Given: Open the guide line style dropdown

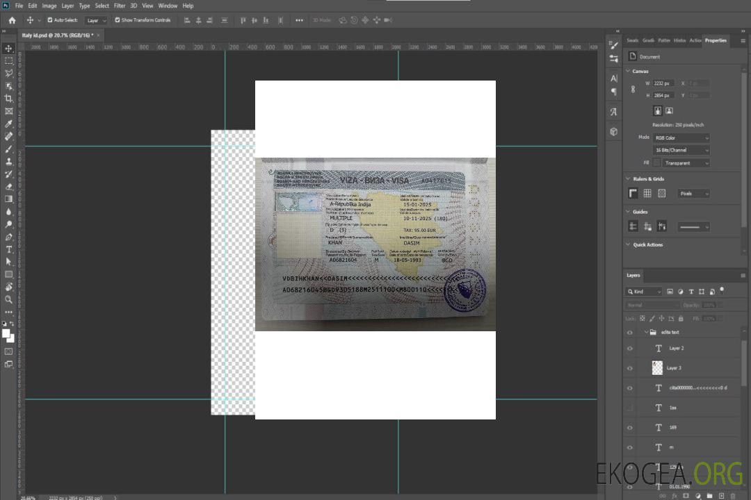Looking at the screenshot, I should click(693, 227).
